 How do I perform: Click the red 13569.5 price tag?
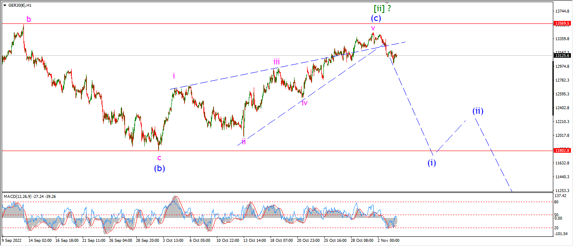pos(561,24)
